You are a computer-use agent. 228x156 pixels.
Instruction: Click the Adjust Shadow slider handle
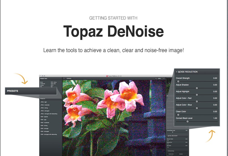pyautogui.click(x=197, y=88)
